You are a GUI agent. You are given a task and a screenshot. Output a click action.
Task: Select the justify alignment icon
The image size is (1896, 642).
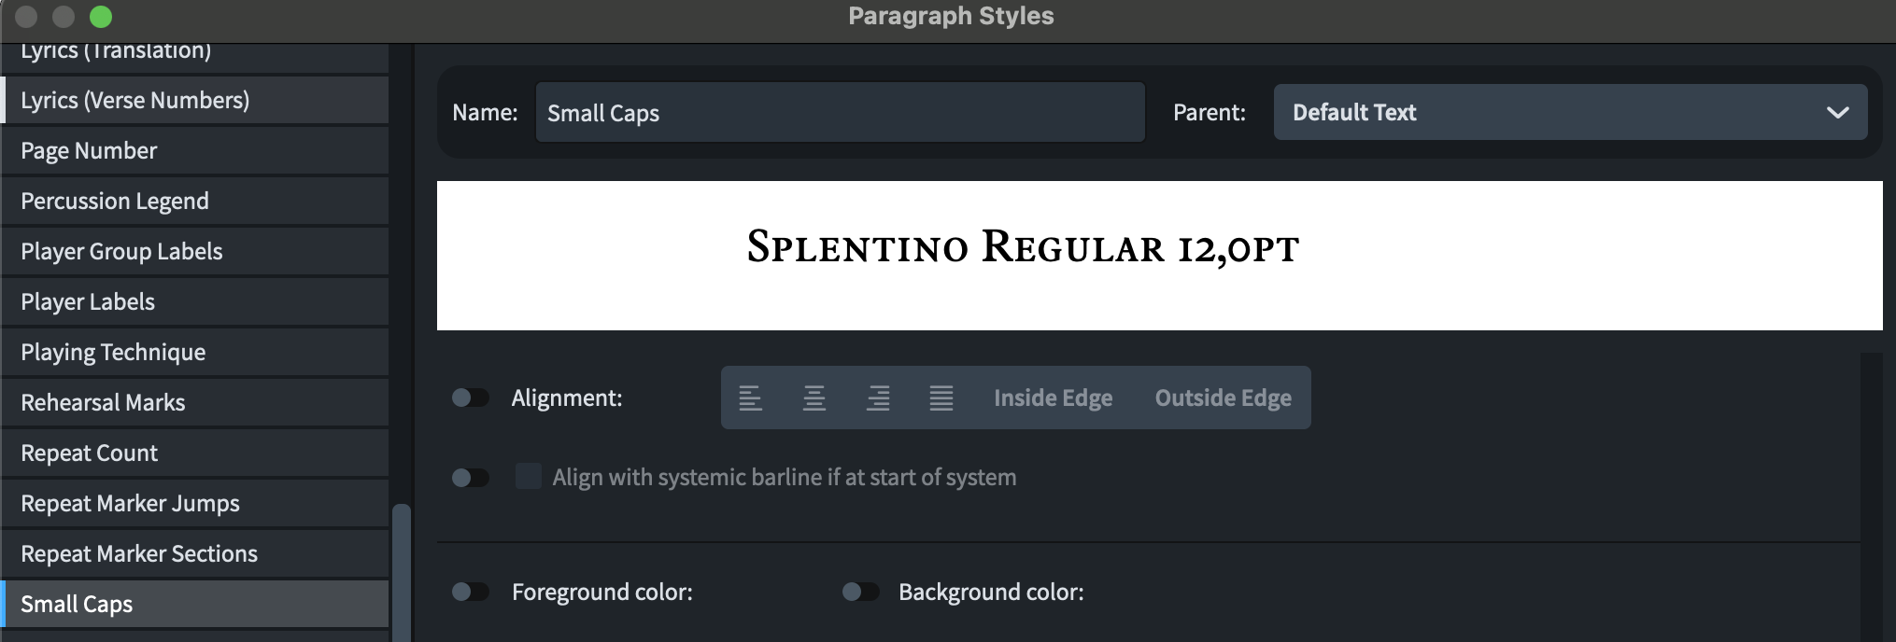coord(941,398)
